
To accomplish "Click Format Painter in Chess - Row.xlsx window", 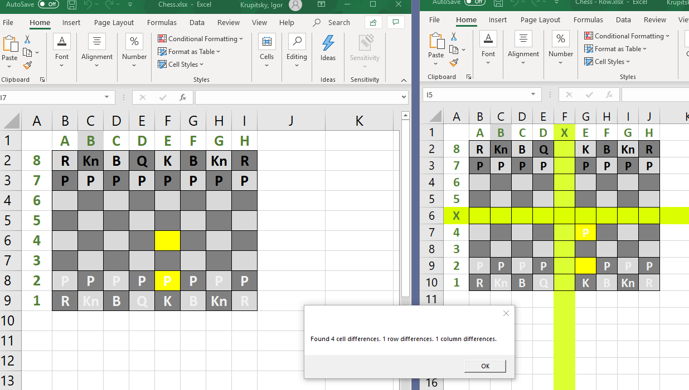I will [454, 63].
